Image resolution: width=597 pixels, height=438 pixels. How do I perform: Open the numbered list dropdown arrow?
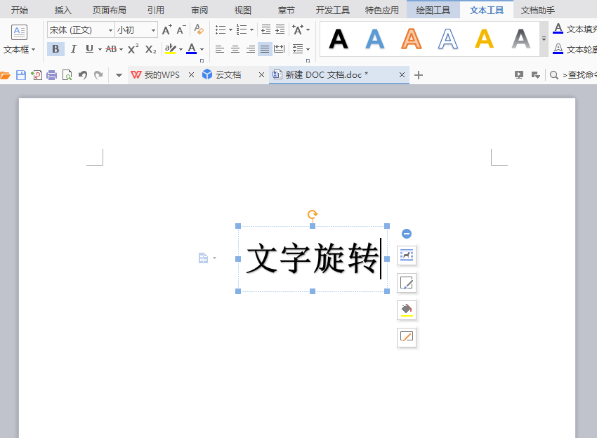(251, 29)
